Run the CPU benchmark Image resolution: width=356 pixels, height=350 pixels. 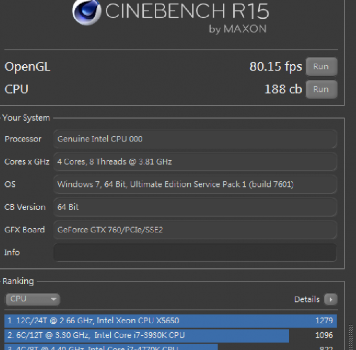coord(321,89)
